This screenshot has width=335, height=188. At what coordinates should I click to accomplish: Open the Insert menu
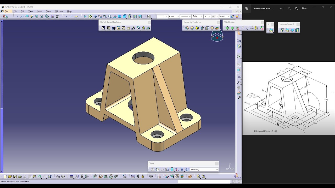pyautogui.click(x=40, y=11)
